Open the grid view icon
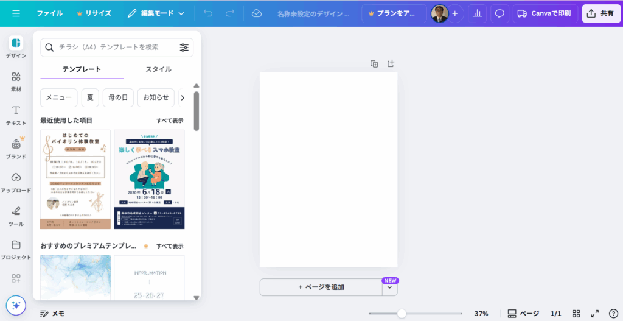623x321 pixels. tap(576, 314)
